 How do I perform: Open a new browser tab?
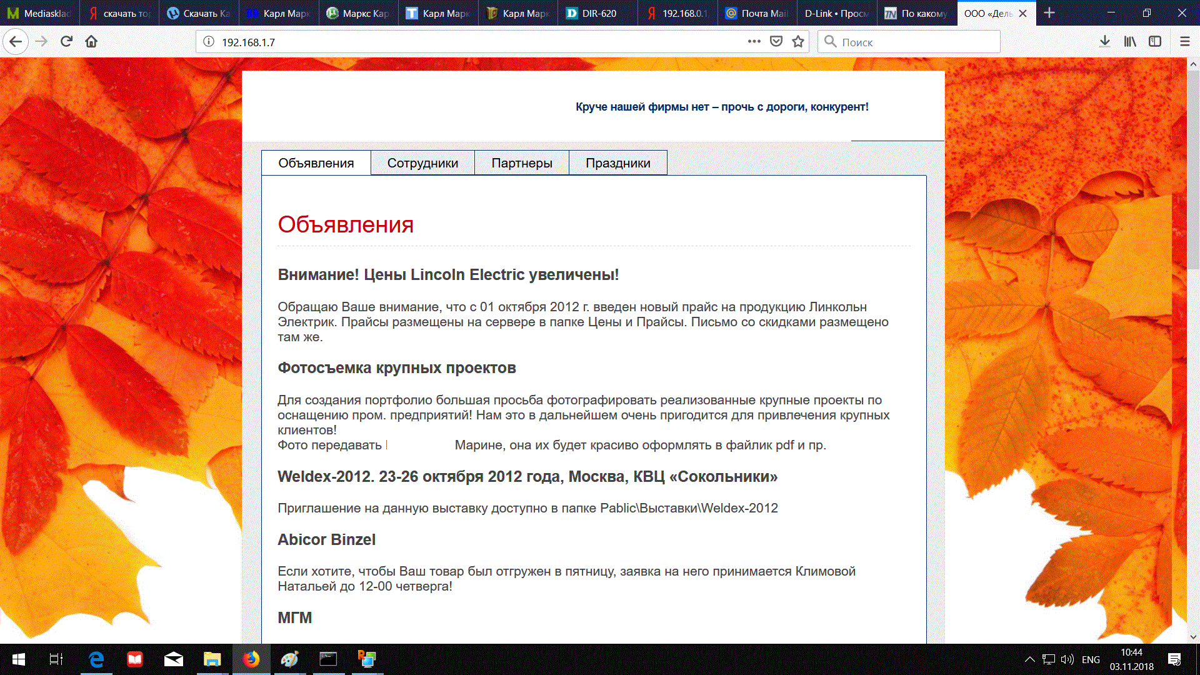pyautogui.click(x=1049, y=13)
